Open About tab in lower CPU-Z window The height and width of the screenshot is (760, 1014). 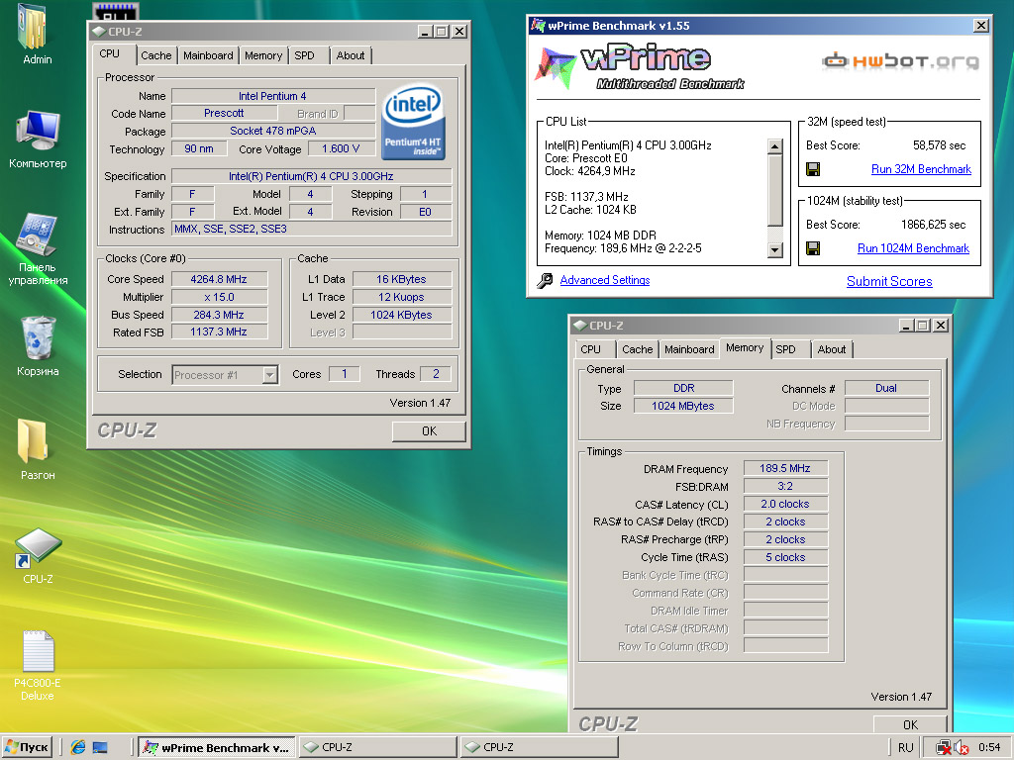coord(832,349)
